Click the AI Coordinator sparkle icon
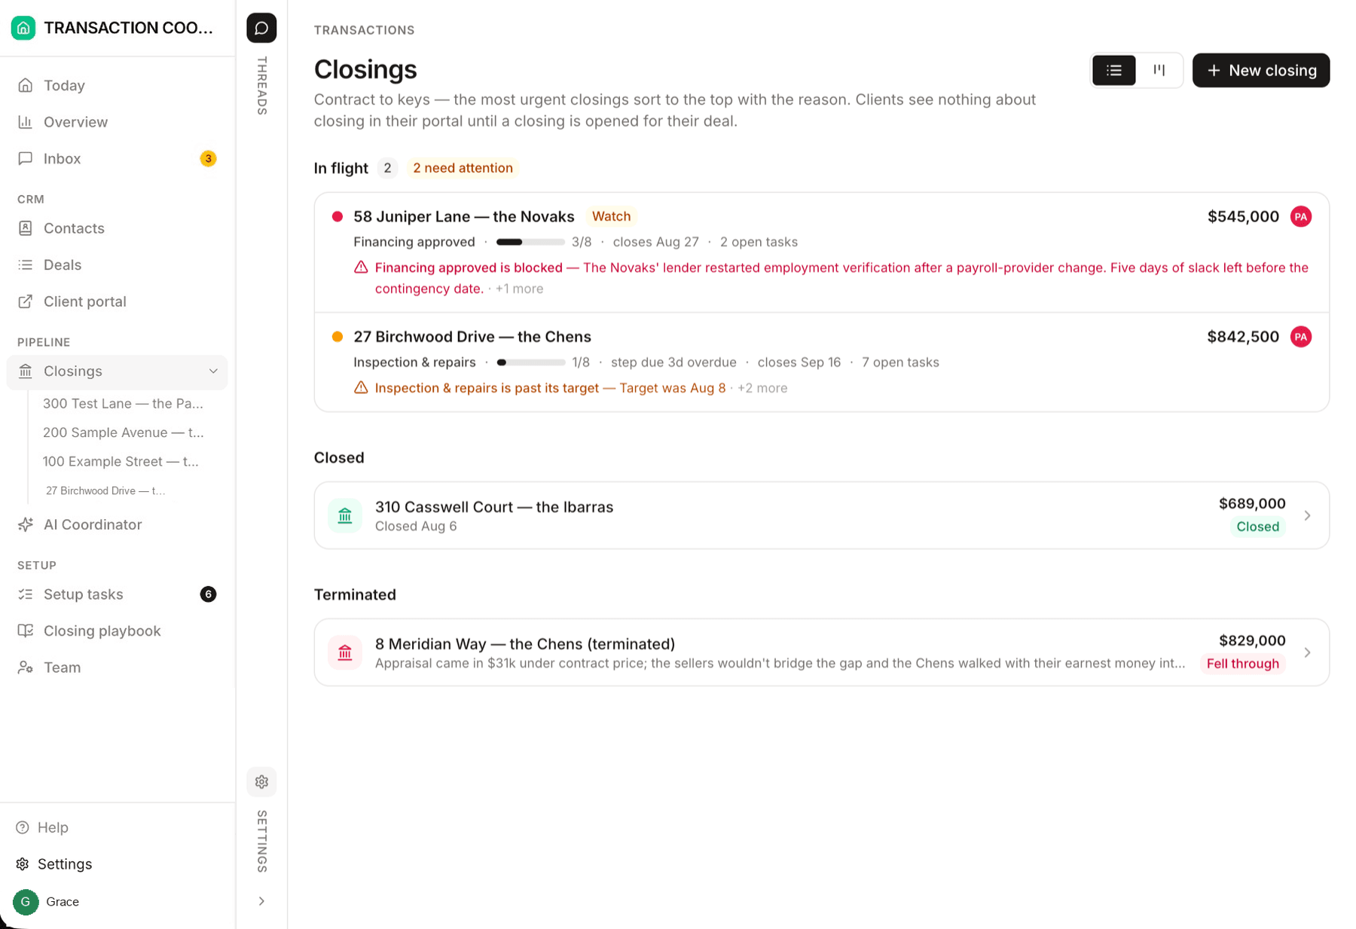Viewport: 1356px width, 929px height. pyautogui.click(x=26, y=524)
